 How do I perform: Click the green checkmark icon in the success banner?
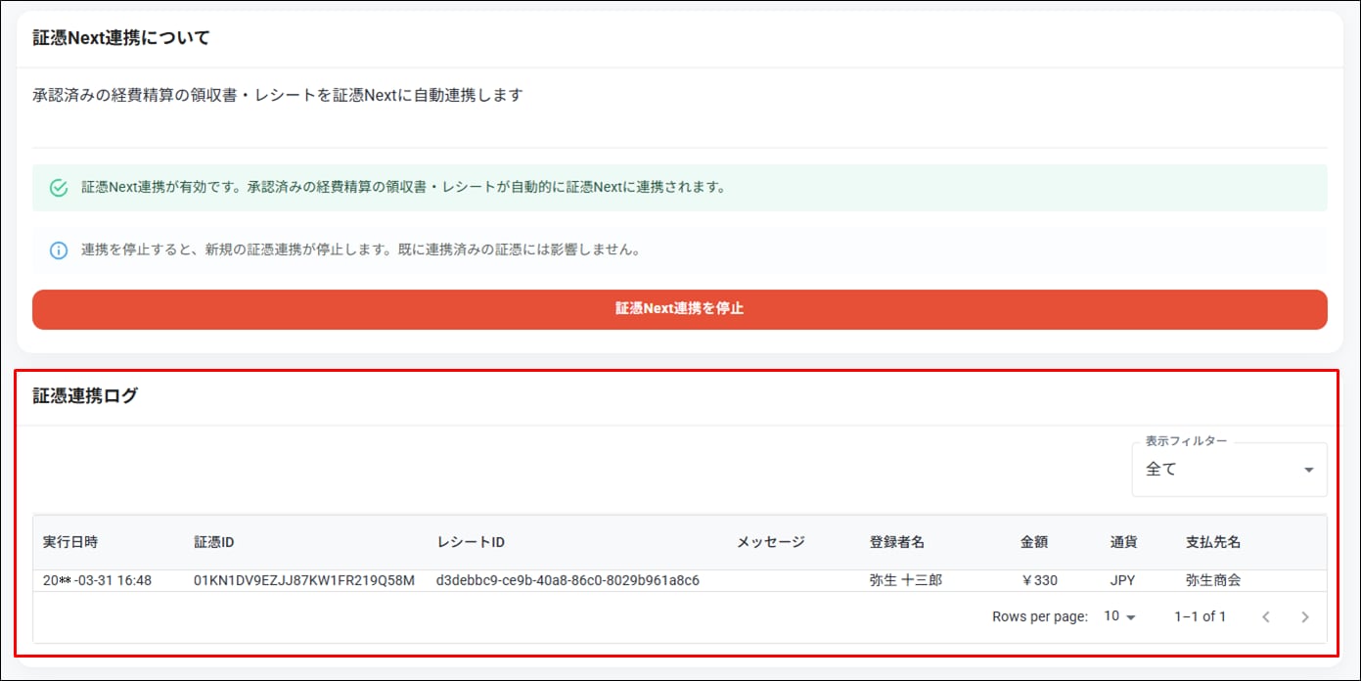click(x=59, y=188)
